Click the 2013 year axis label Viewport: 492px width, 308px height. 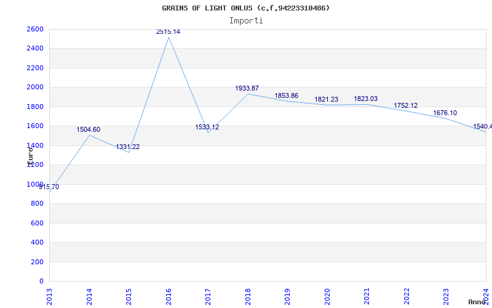pos(50,294)
